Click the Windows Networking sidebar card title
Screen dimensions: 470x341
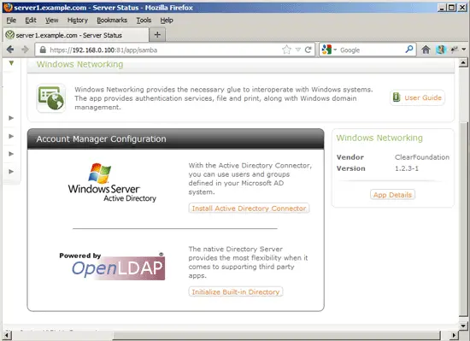(x=379, y=138)
